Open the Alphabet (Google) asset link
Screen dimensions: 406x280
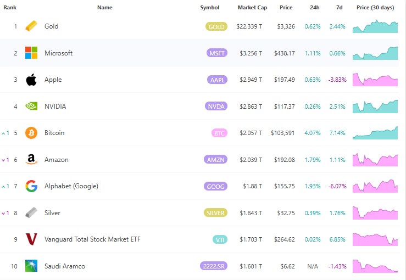(x=71, y=186)
